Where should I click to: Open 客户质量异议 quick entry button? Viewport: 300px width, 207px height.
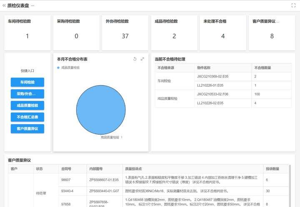pos(27,129)
